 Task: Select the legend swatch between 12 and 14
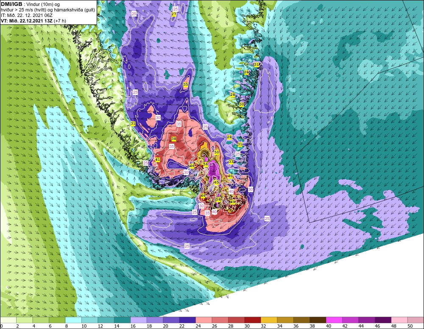click(106, 320)
